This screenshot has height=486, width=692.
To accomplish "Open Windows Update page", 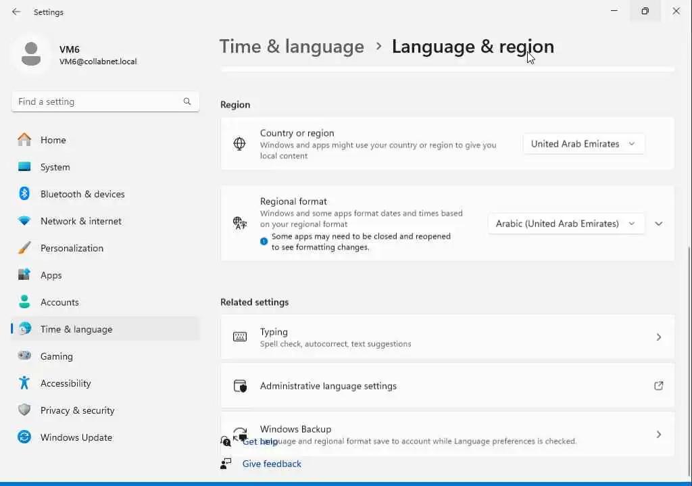I will [105, 437].
